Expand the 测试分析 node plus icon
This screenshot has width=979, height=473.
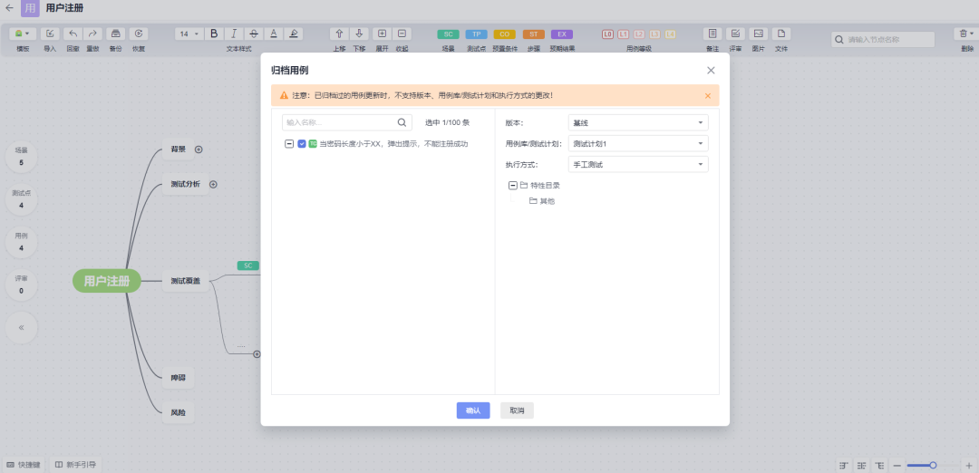(x=213, y=184)
